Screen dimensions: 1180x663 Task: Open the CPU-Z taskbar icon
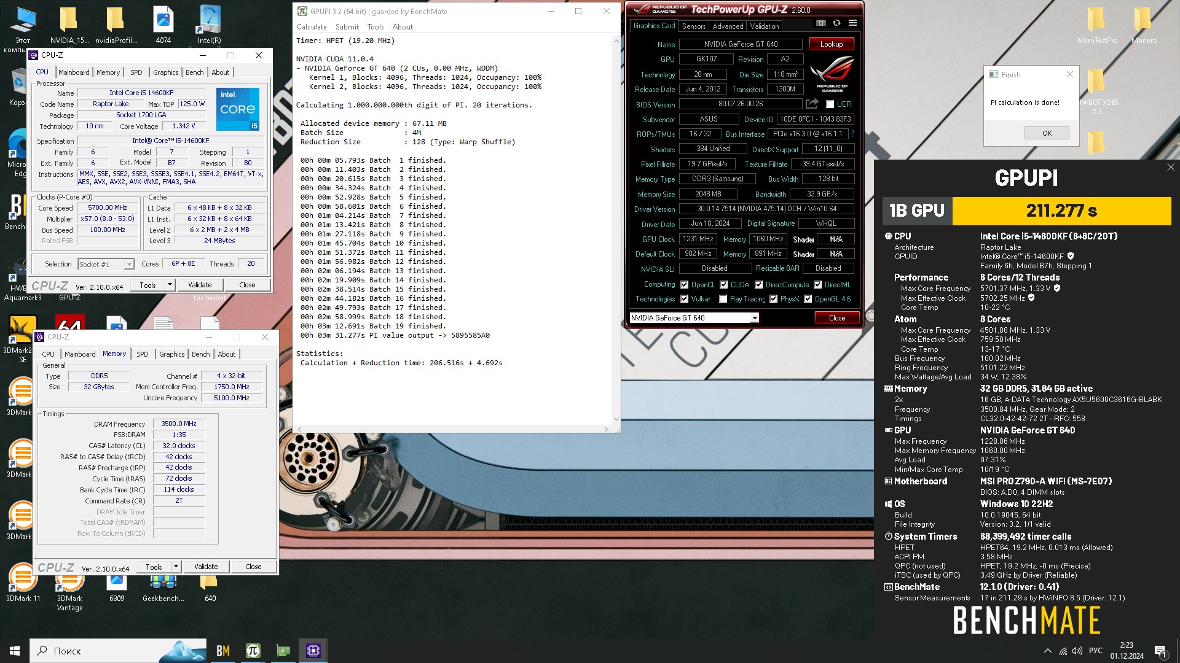click(313, 651)
